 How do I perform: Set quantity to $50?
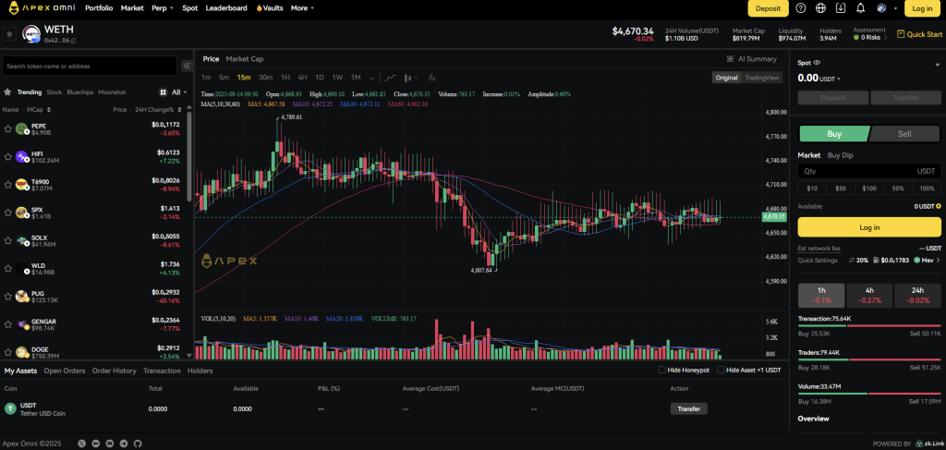pos(841,189)
